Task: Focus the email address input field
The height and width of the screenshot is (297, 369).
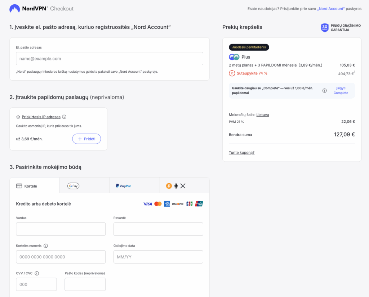Action: [110, 59]
